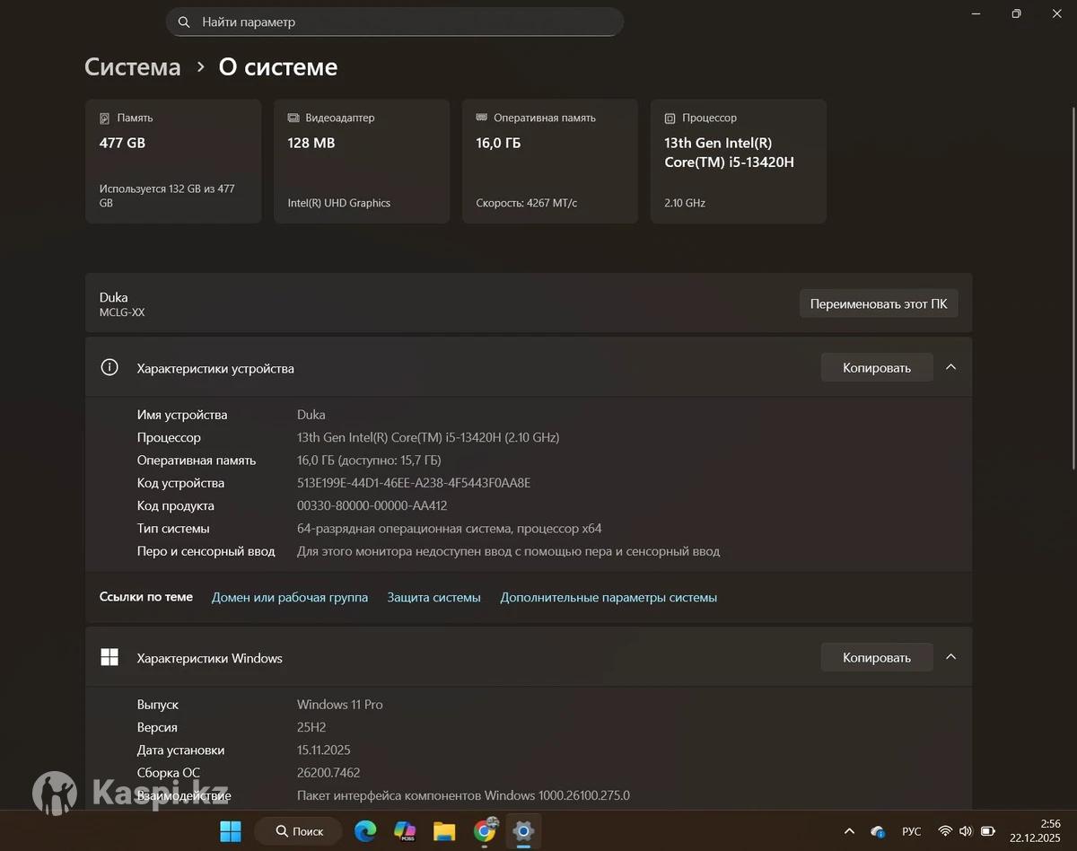Open the Windows Start menu
The height and width of the screenshot is (851, 1077).
(x=231, y=831)
